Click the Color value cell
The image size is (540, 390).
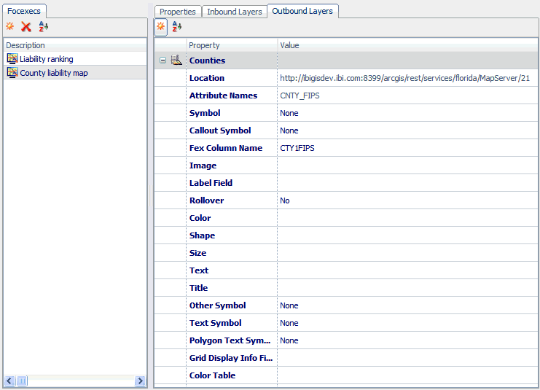(407, 218)
